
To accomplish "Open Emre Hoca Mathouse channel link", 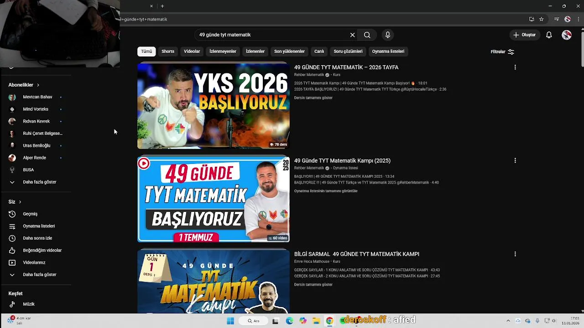I will point(312,261).
